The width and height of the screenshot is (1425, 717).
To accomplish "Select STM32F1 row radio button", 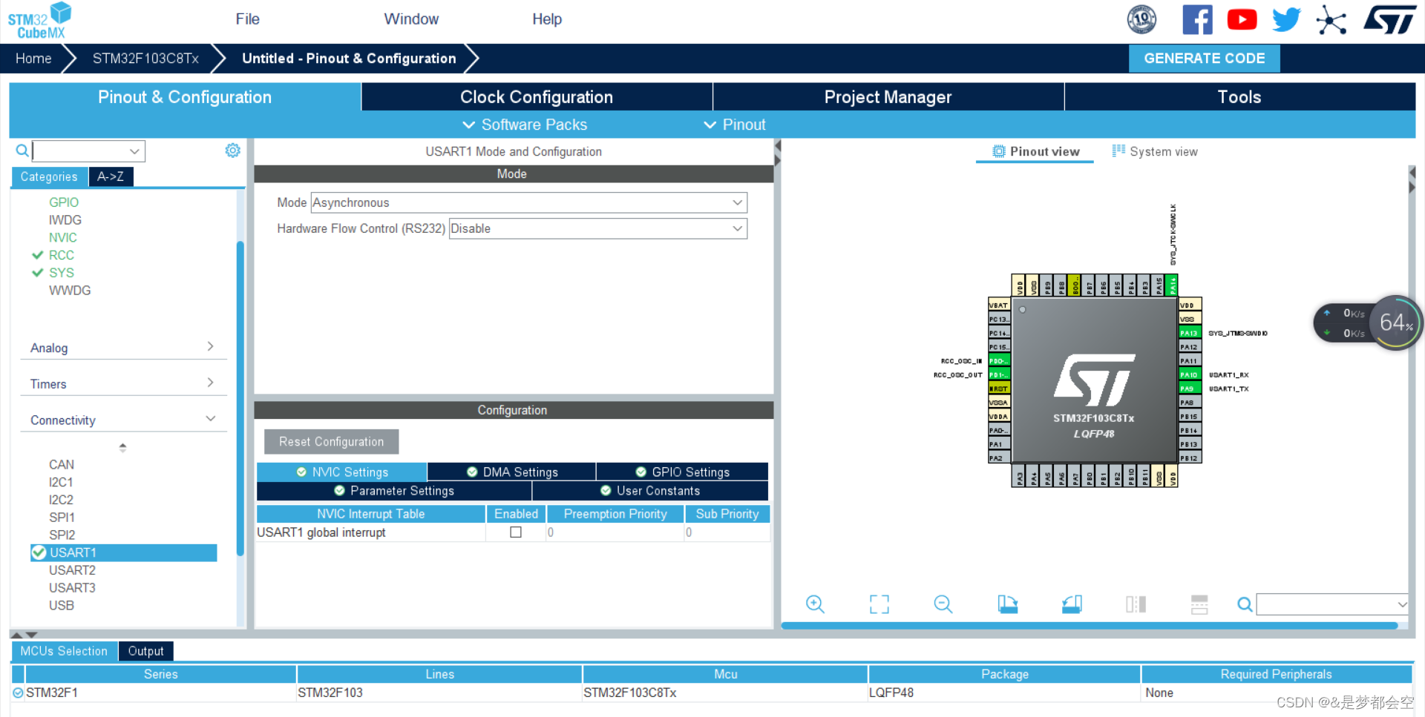I will click(x=18, y=693).
